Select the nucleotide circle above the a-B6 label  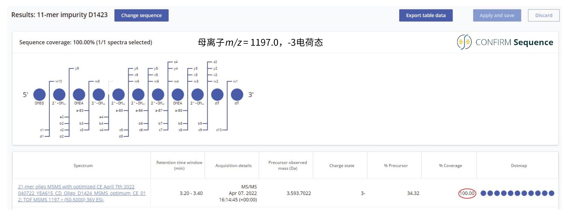pos(138,95)
